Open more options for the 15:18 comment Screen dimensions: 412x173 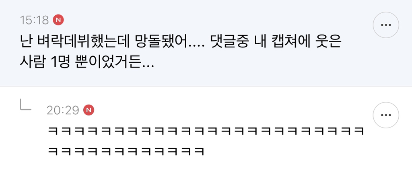click(x=386, y=25)
